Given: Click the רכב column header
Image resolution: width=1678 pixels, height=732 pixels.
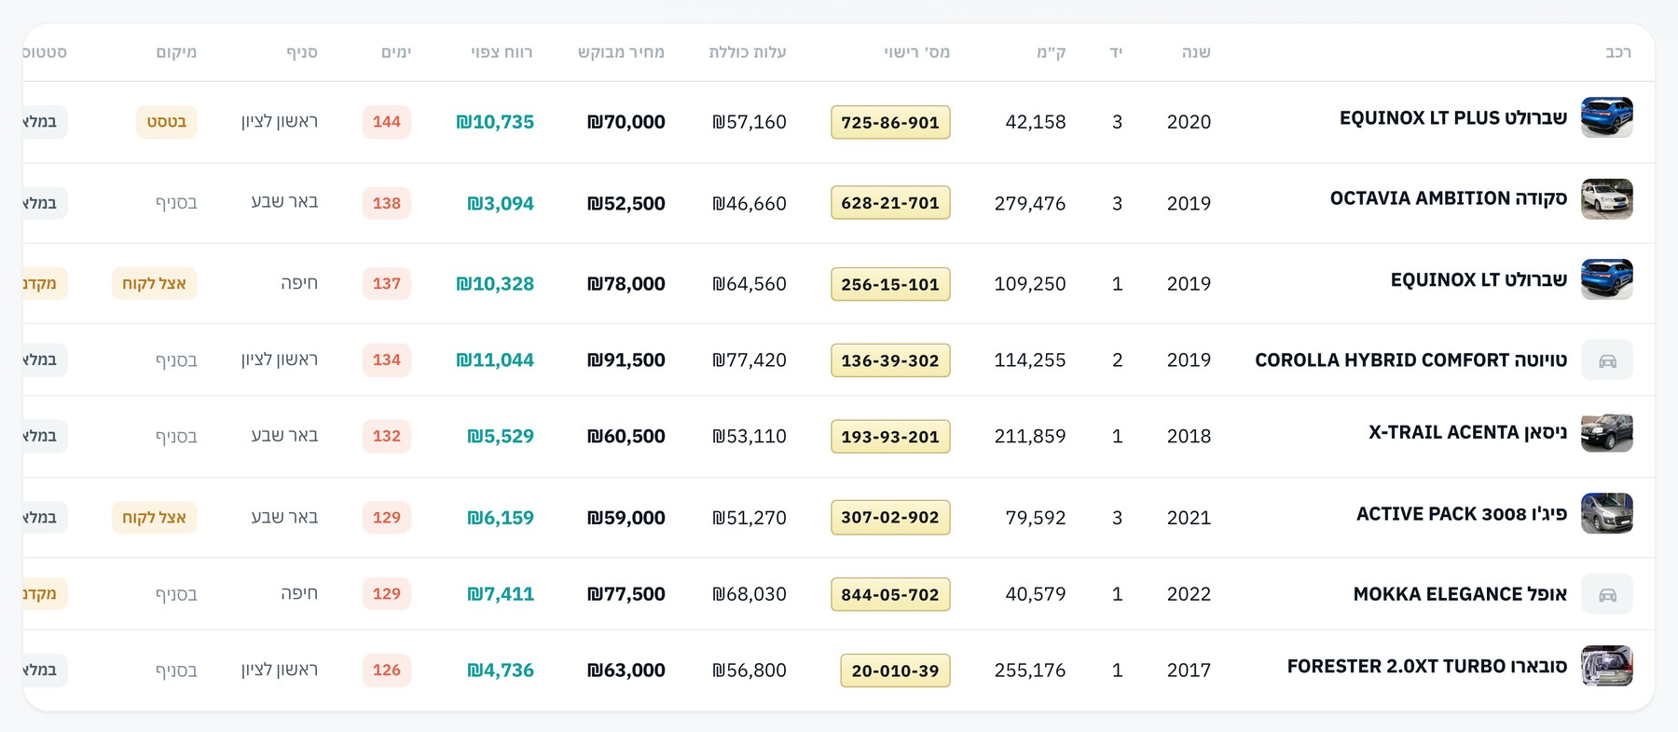Looking at the screenshot, I should [1618, 52].
